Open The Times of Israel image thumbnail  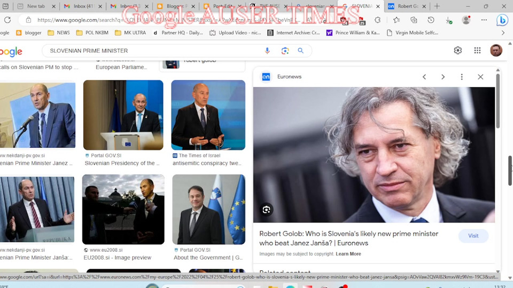click(x=208, y=115)
